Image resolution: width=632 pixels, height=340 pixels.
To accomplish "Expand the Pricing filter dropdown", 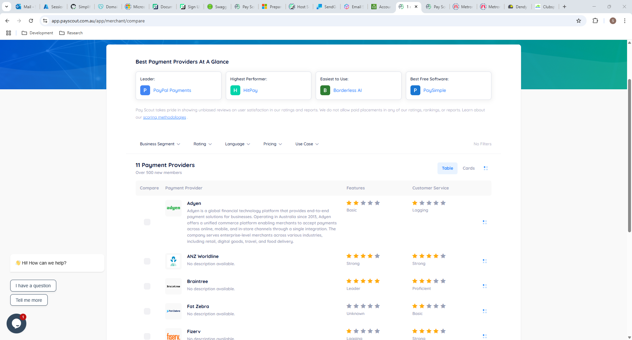I will click(x=273, y=144).
